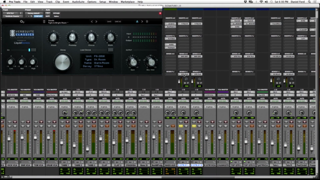320x180 pixels.
Task: Open group dropdown on SNR VCA
Action: 25,106
